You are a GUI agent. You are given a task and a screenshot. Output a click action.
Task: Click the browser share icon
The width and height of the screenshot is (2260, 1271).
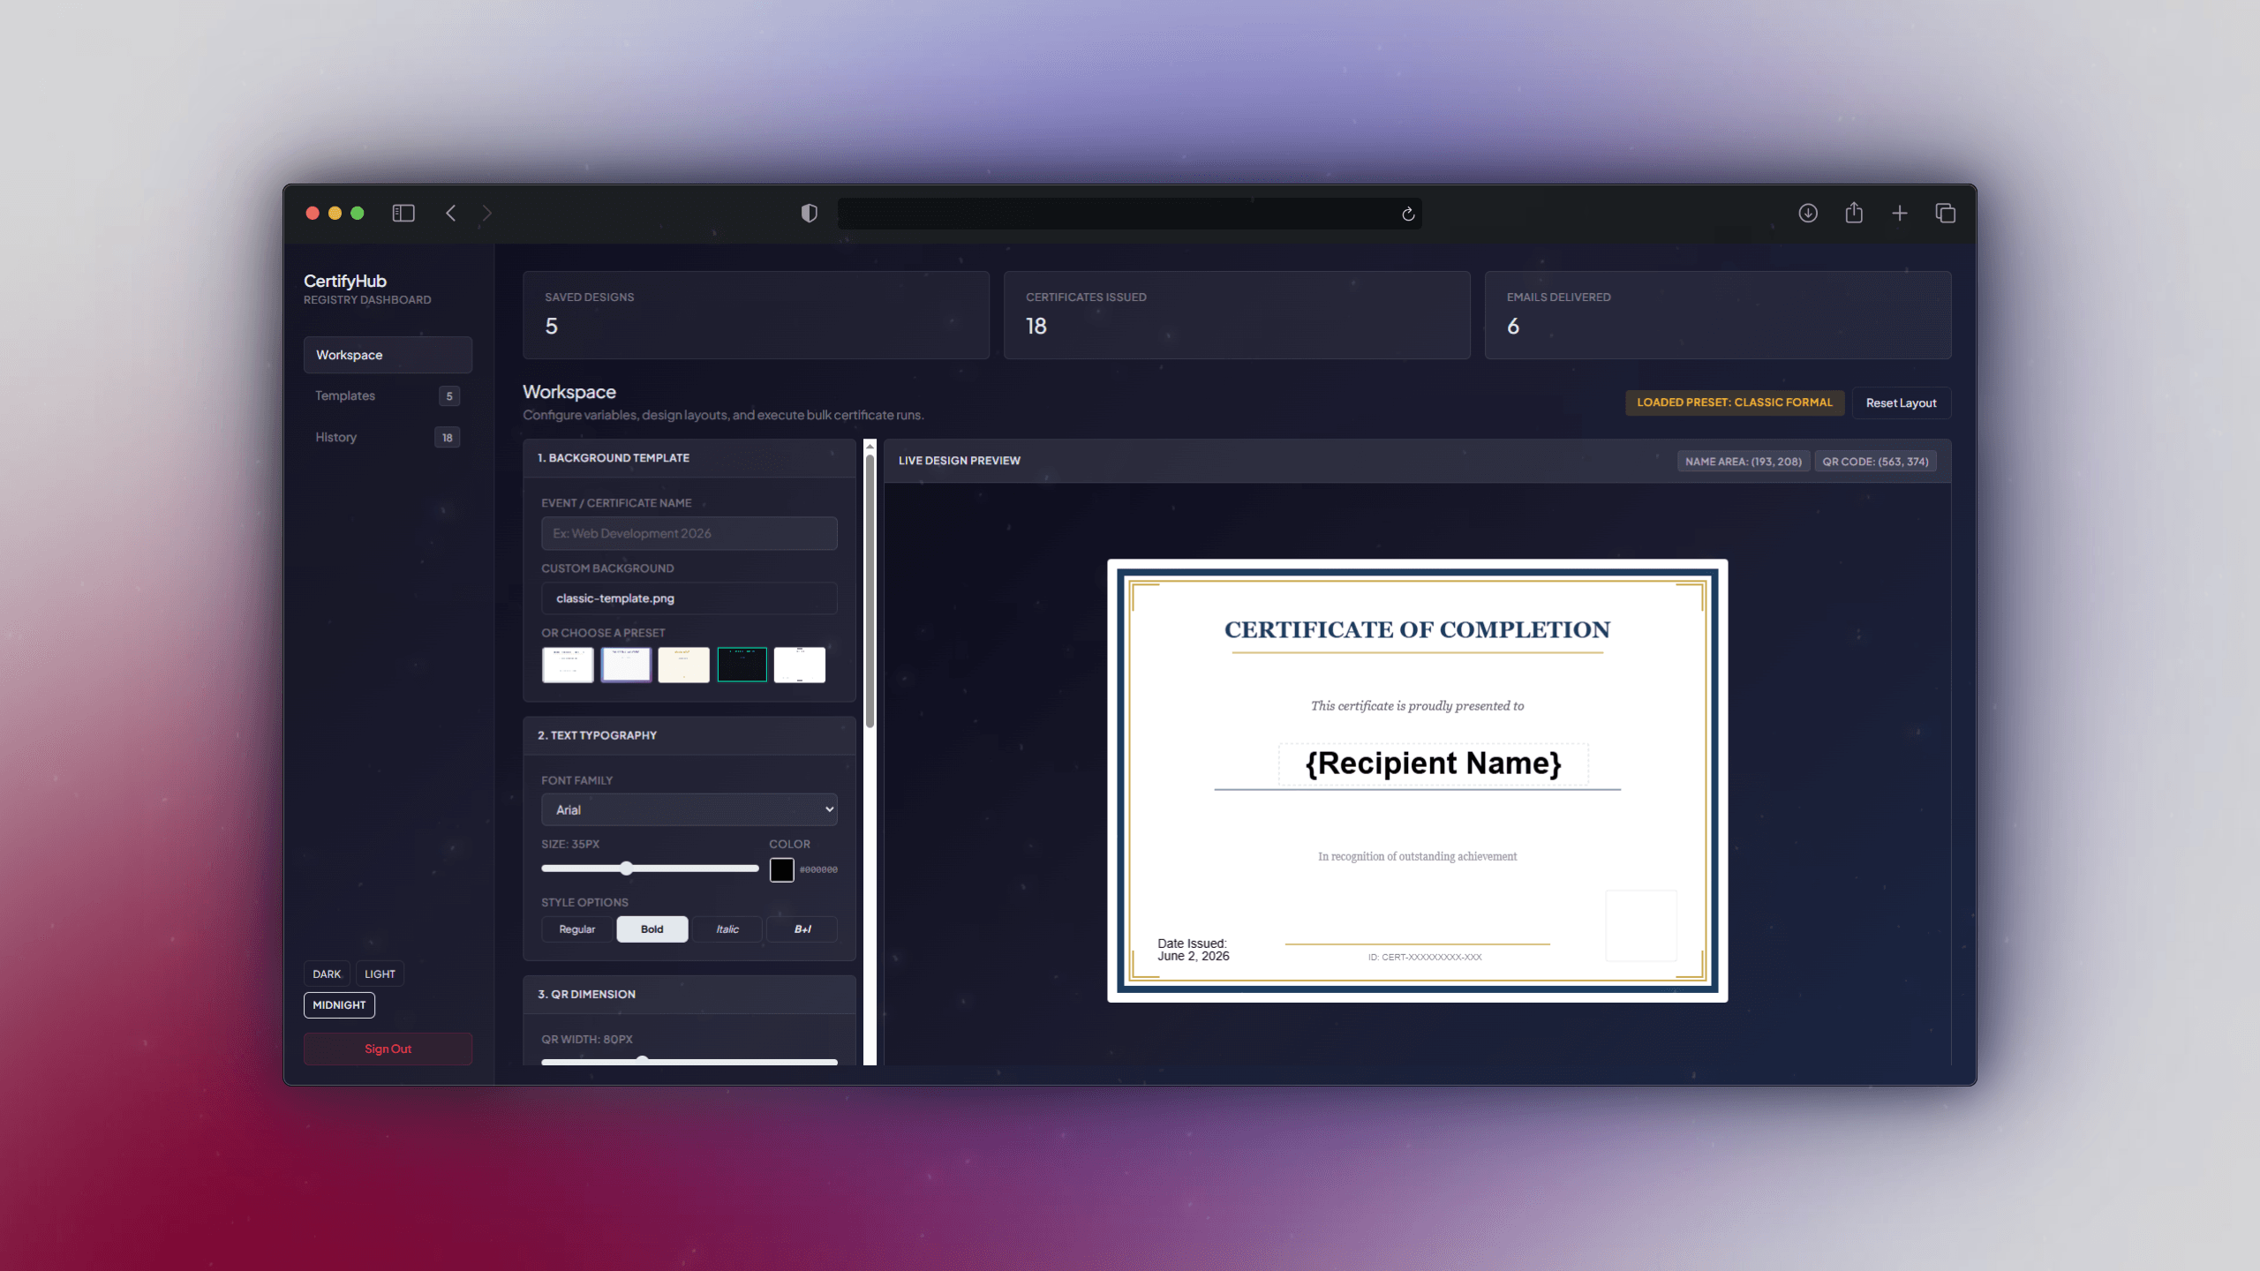click(x=1854, y=213)
